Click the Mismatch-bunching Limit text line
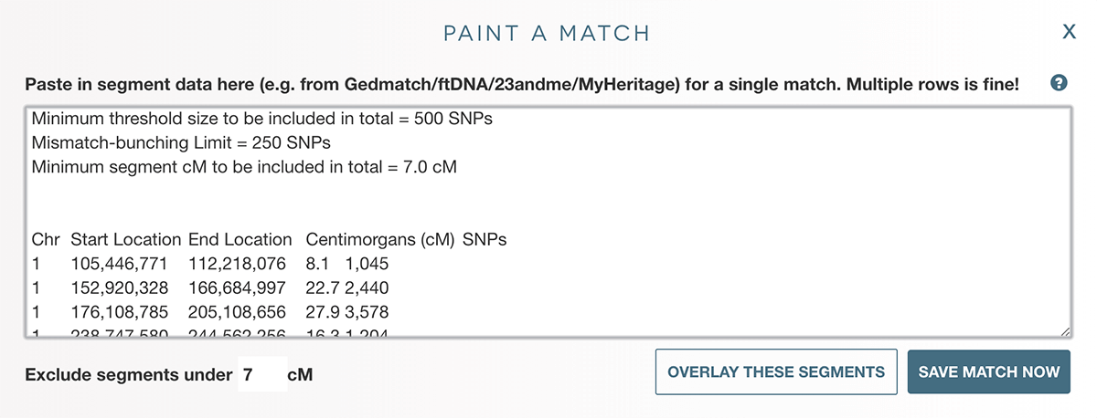1097x418 pixels. (181, 143)
